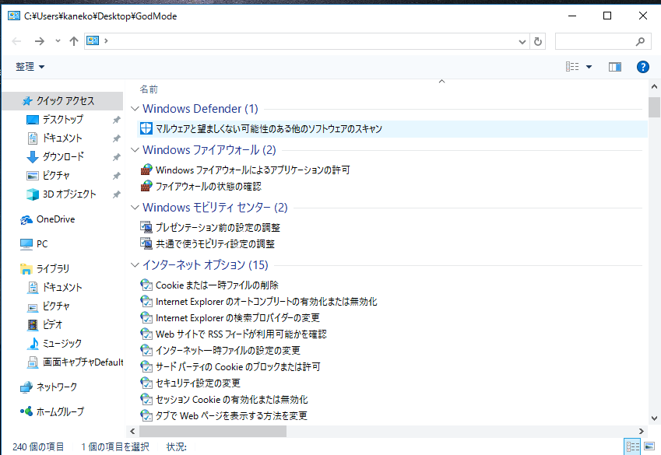661x455 pixels.
Task: Toggle the preview pane icon in the toolbar
Action: pos(614,66)
